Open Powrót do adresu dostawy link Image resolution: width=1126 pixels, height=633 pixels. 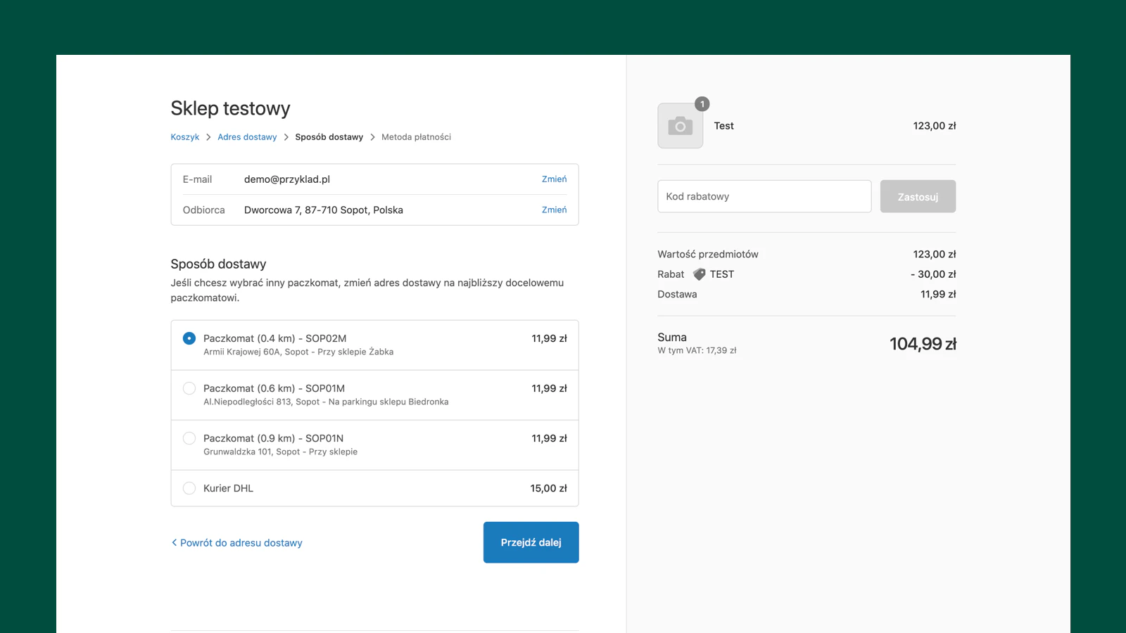click(241, 542)
